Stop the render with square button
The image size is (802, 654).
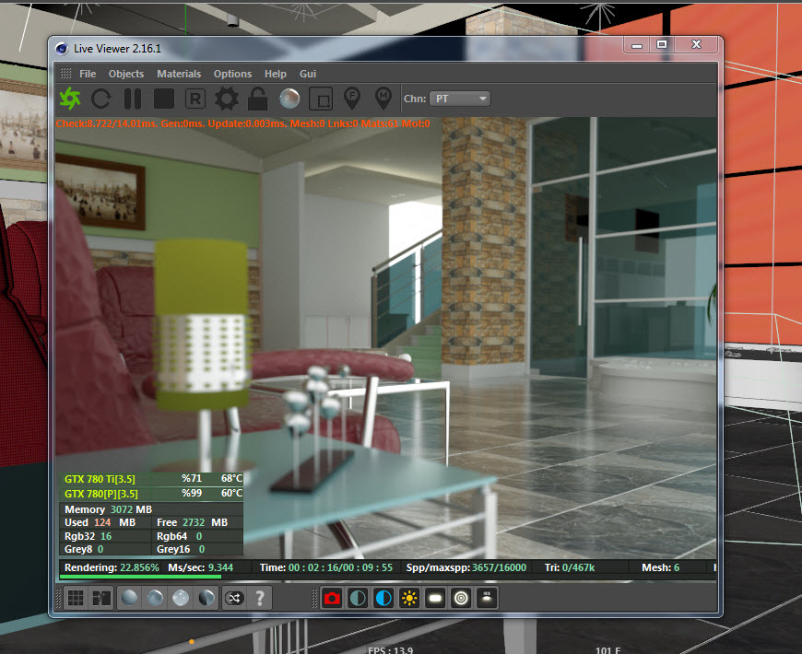(x=164, y=99)
